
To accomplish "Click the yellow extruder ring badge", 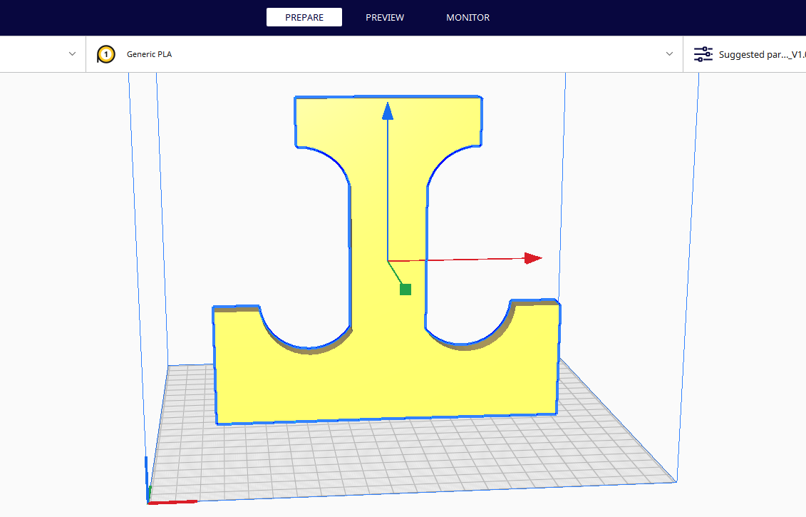I will 105,53.
